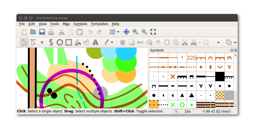
Task: Show the whole map view
Action: (153, 32)
